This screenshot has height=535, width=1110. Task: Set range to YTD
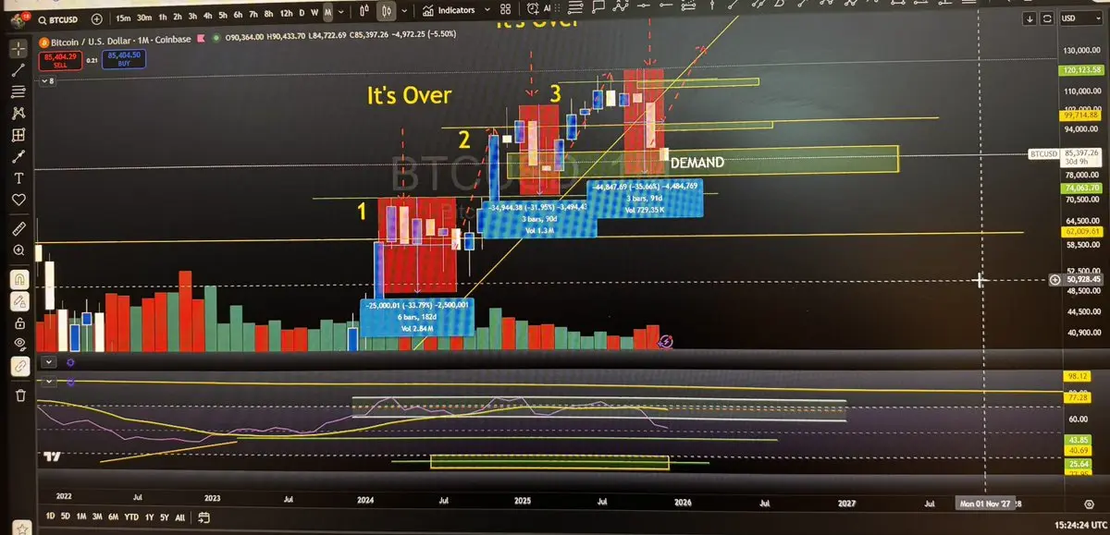pyautogui.click(x=131, y=517)
